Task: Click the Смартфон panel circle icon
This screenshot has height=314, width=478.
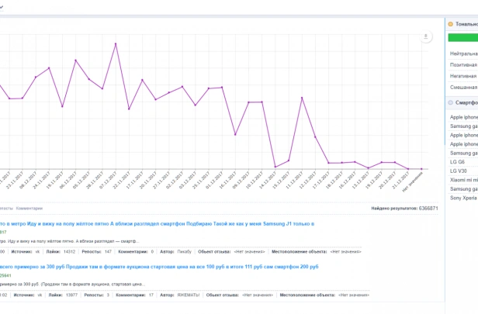Action: click(450, 102)
